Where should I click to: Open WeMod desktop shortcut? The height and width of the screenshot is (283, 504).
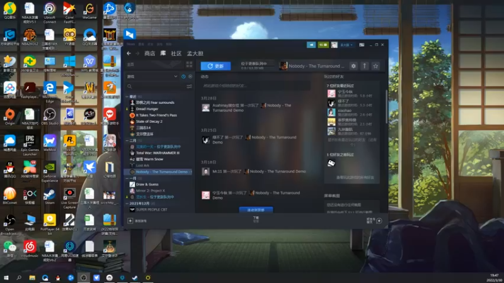point(50,143)
